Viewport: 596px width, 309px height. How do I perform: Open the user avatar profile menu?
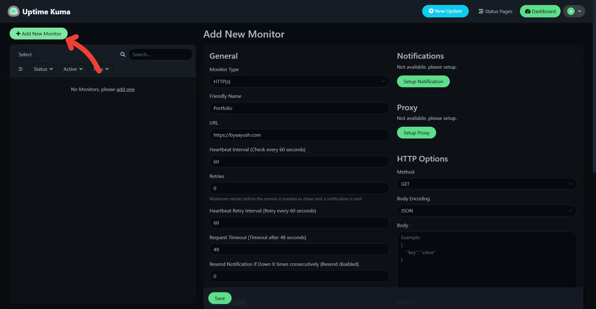pos(574,11)
